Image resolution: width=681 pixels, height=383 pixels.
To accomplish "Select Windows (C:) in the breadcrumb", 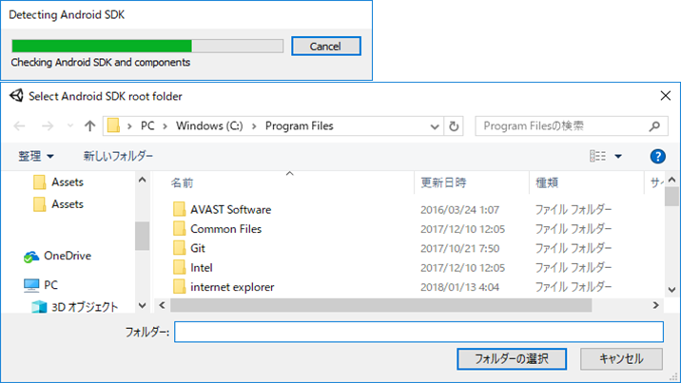I will coord(209,125).
